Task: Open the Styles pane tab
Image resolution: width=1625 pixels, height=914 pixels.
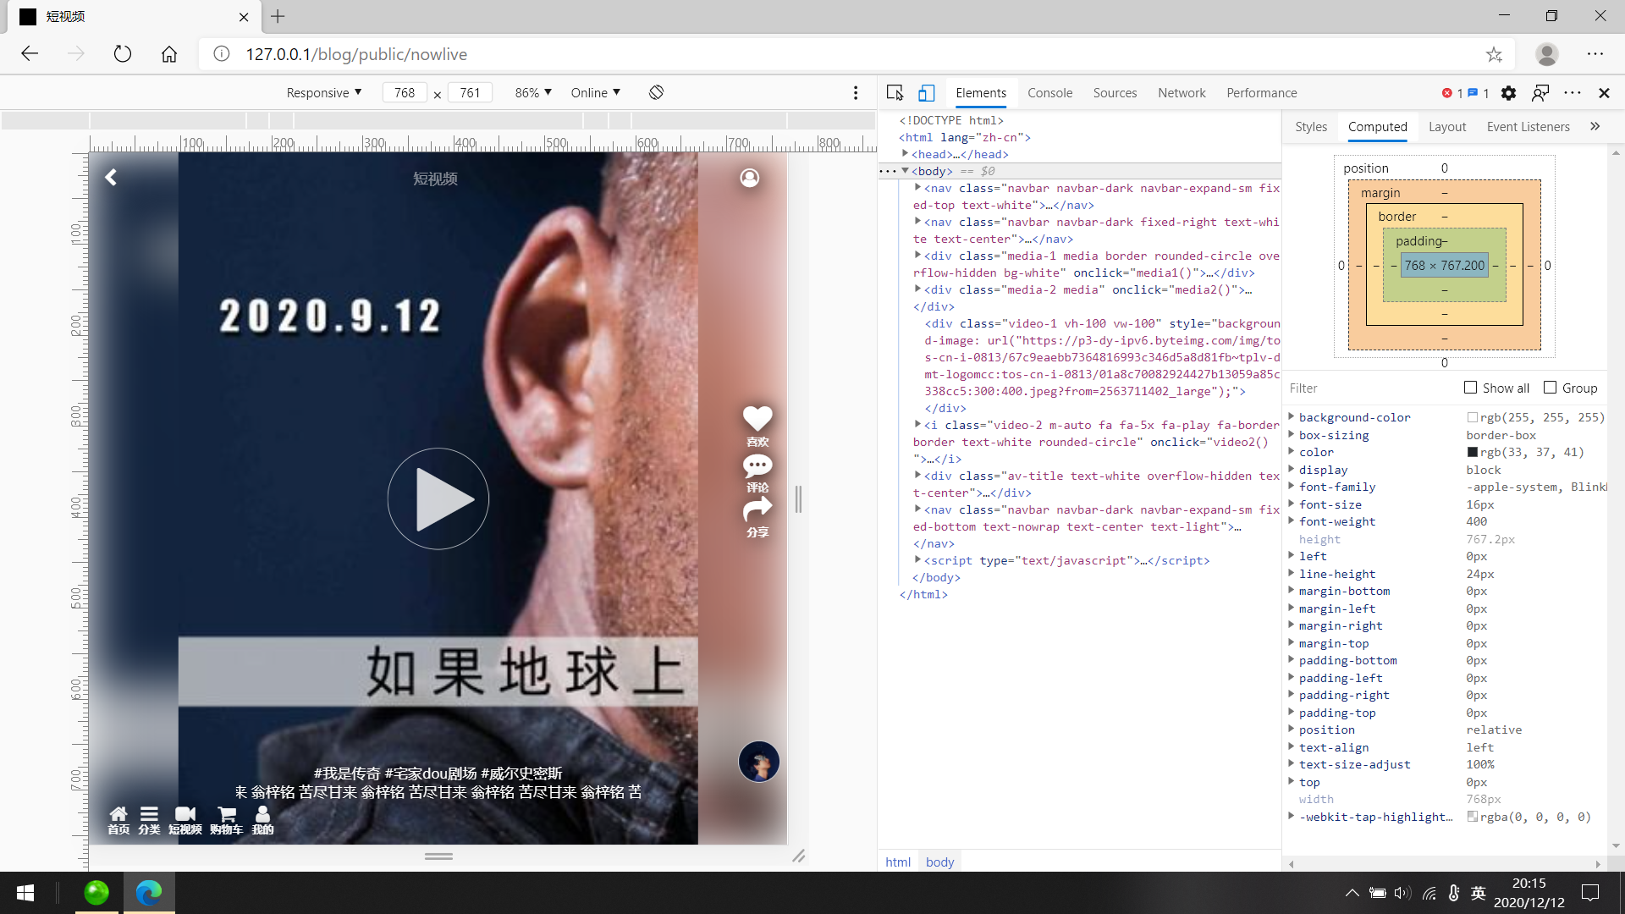Action: (1310, 127)
